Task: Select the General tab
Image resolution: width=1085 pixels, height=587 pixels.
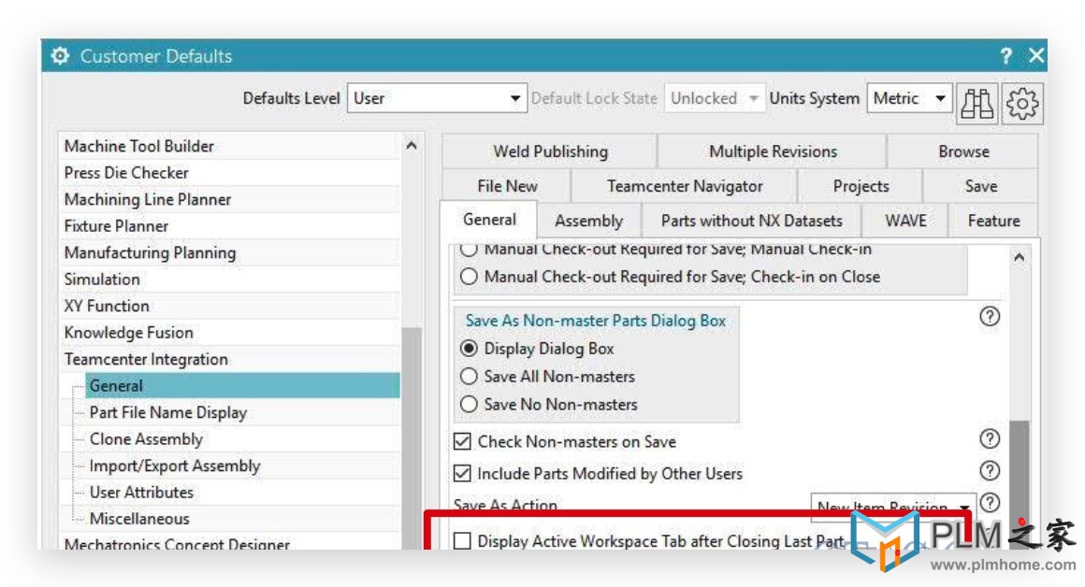Action: pyautogui.click(x=489, y=220)
